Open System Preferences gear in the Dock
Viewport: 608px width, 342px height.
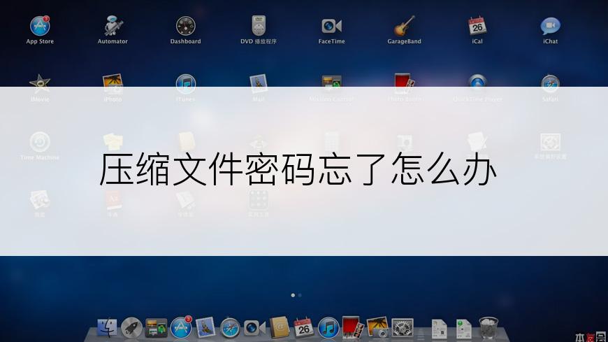coord(403,327)
